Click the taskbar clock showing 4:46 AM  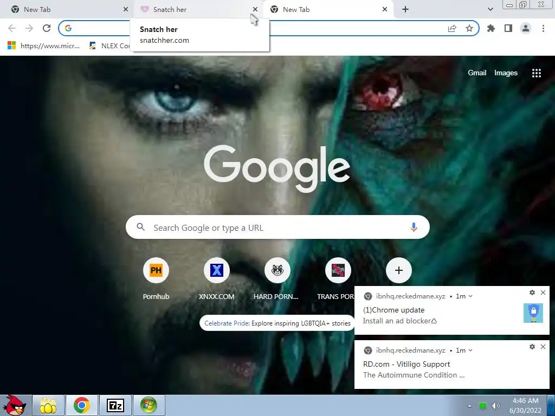(x=526, y=405)
